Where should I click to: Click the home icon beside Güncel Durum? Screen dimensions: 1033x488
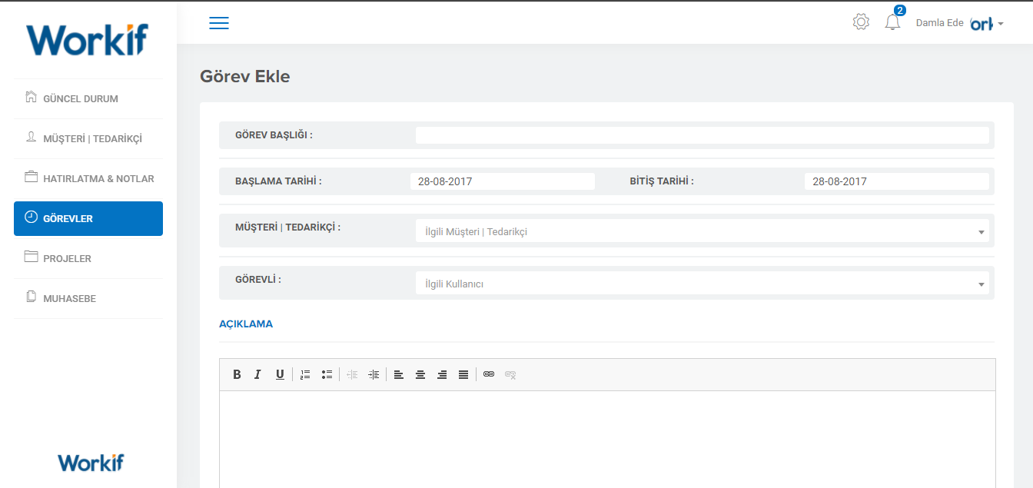click(x=32, y=97)
